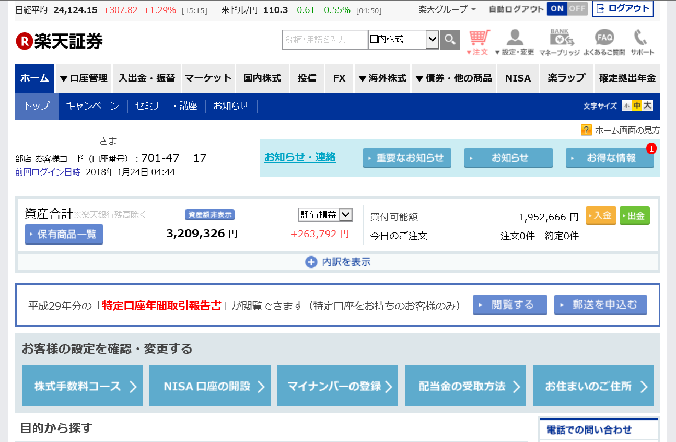
Task: Click the お知らせ・連絡 link
Action: pos(300,157)
